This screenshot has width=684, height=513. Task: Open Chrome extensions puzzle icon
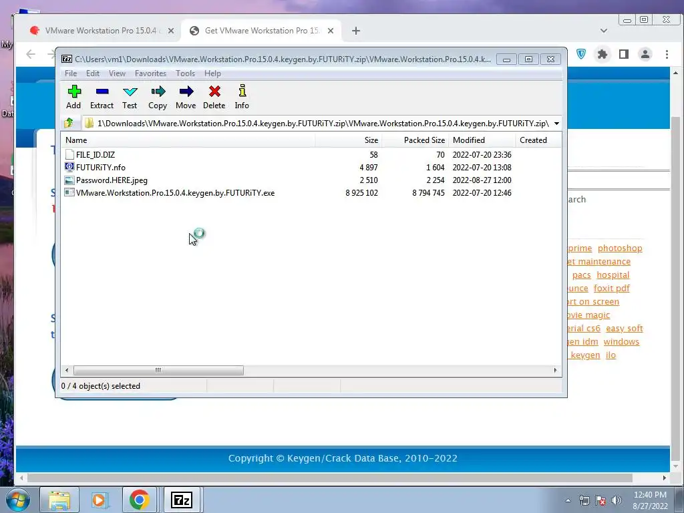[x=603, y=54]
